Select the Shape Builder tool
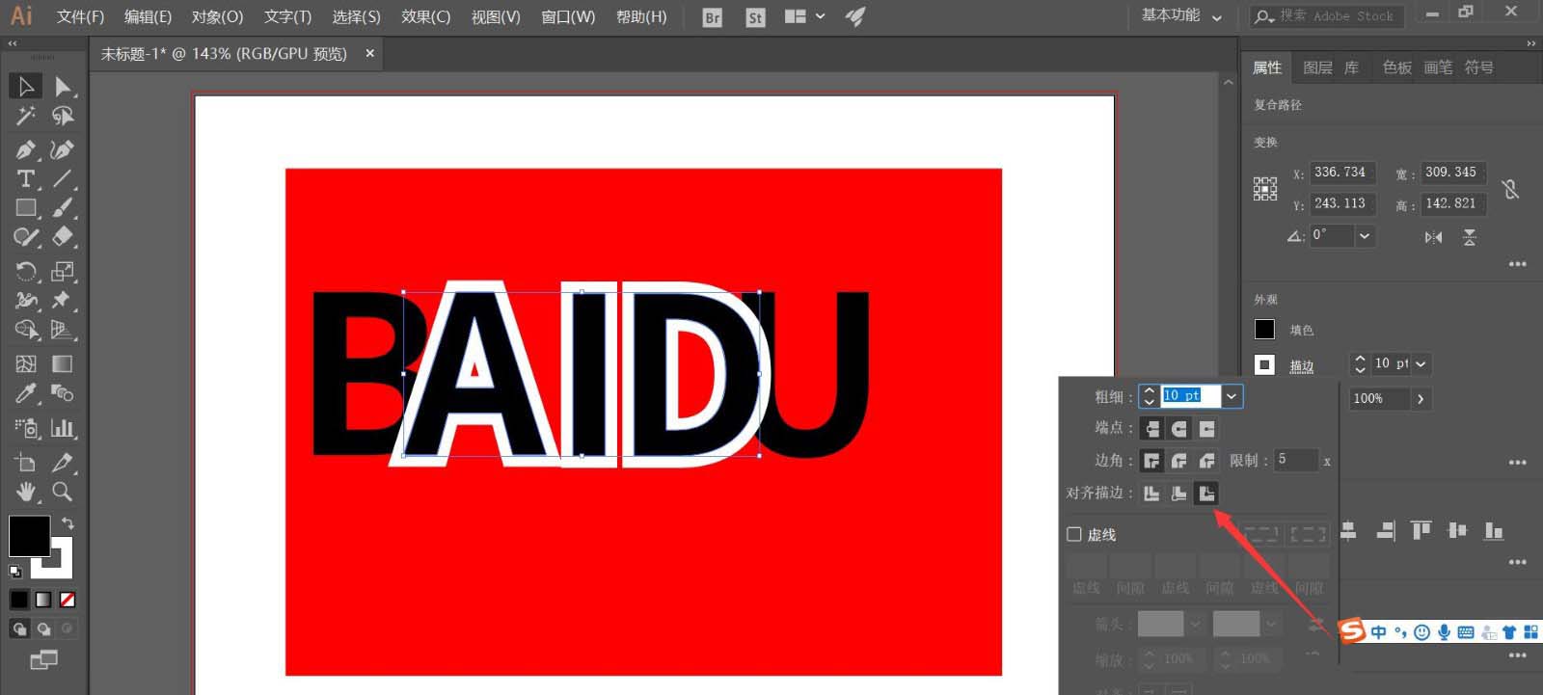The height and width of the screenshot is (695, 1543). pyautogui.click(x=26, y=330)
